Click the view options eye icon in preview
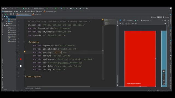This screenshot has height=98, width=175. tap(120, 24)
